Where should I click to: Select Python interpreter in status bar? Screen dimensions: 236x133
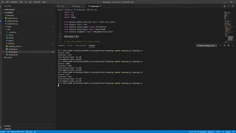tap(17, 132)
